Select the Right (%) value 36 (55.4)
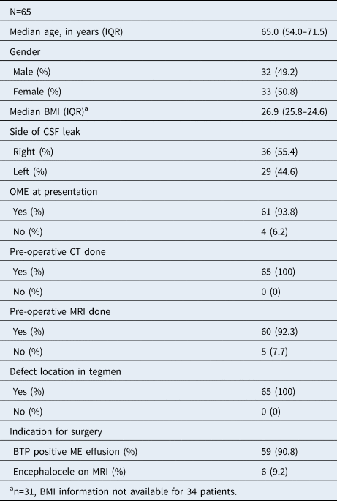The width and height of the screenshot is (337, 501). coord(279,152)
